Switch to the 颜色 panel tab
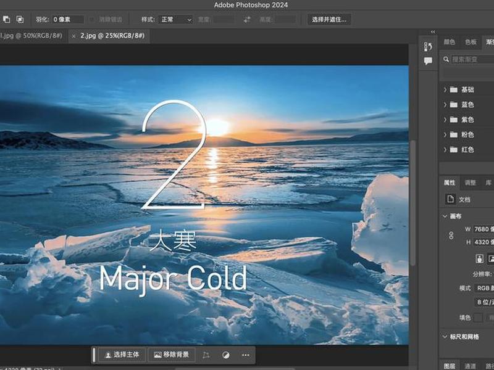The image size is (494, 370). 450,42
